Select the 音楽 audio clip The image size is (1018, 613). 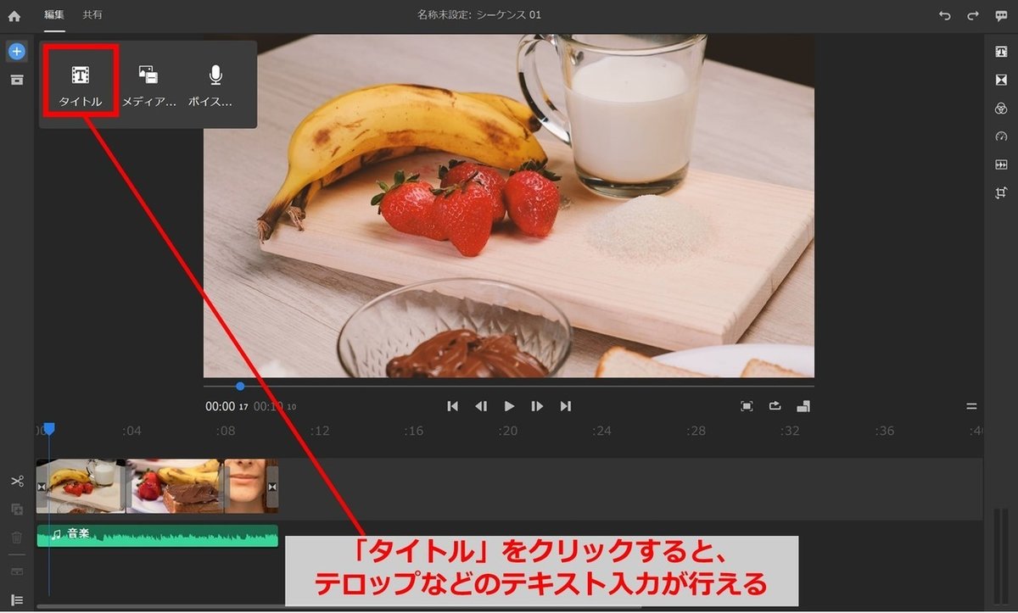click(157, 535)
